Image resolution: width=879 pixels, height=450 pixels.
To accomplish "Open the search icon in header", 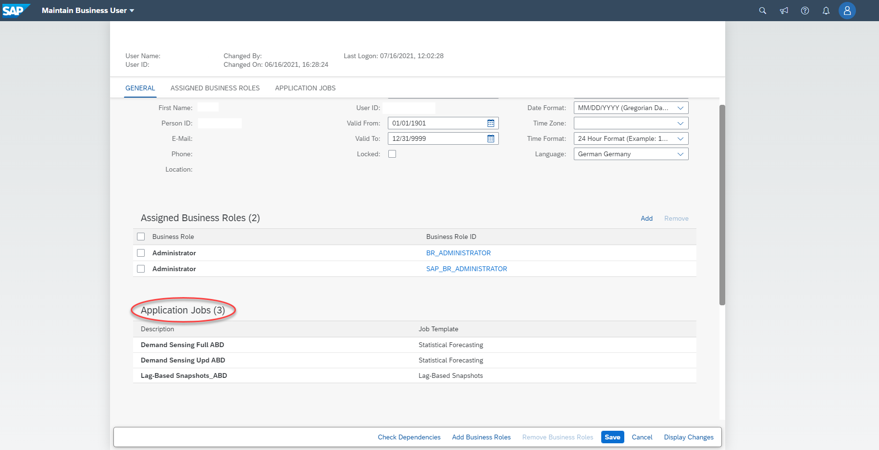I will pos(763,11).
